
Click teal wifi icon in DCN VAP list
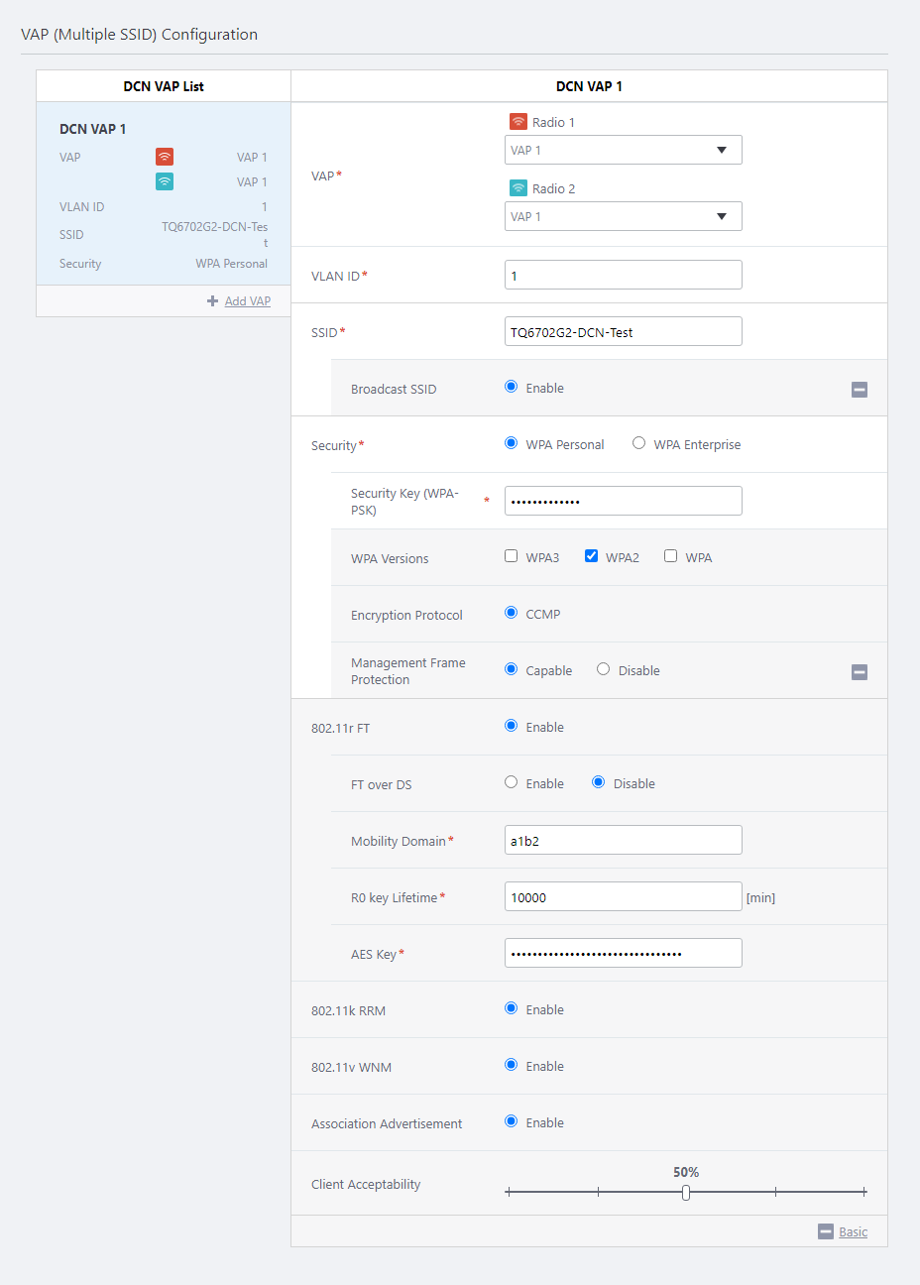click(165, 181)
